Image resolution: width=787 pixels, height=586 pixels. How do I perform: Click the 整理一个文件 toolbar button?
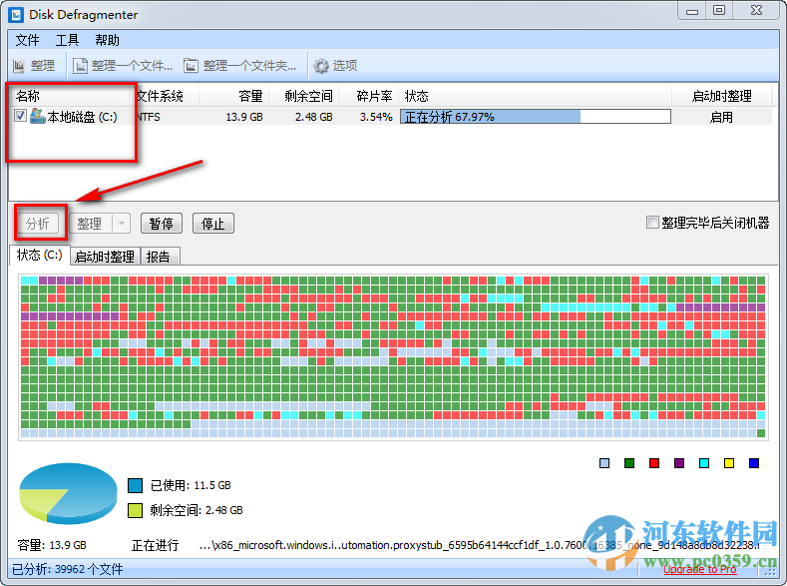click(123, 65)
